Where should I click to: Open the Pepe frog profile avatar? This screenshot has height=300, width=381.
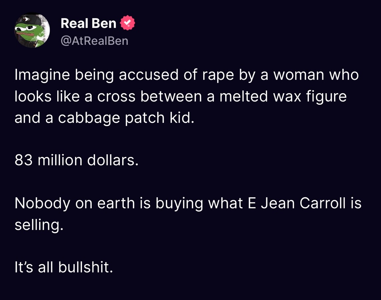(x=32, y=30)
